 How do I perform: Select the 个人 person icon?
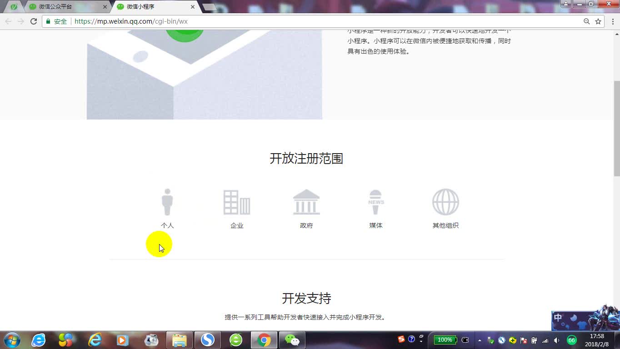tap(168, 201)
